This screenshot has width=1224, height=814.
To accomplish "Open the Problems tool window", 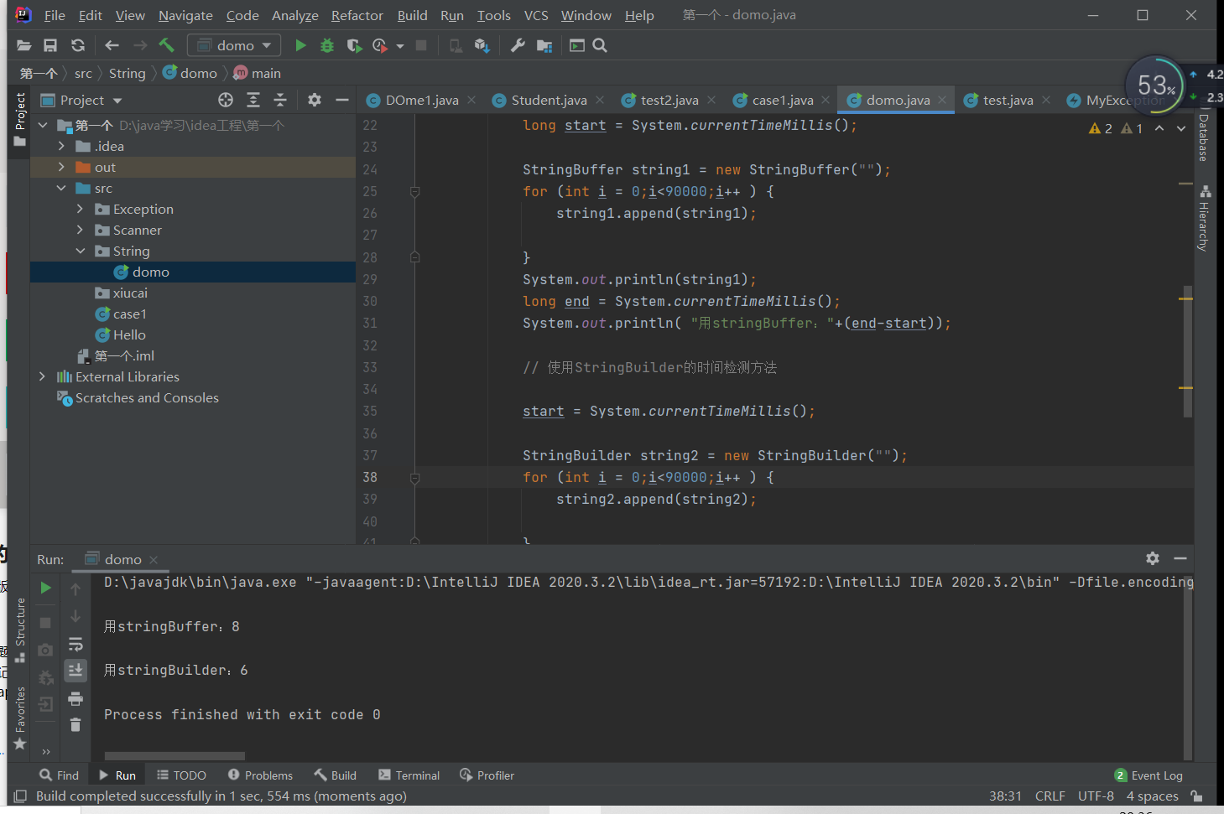I will pyautogui.click(x=260, y=775).
